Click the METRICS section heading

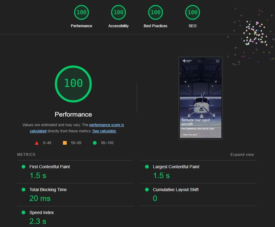[26, 155]
